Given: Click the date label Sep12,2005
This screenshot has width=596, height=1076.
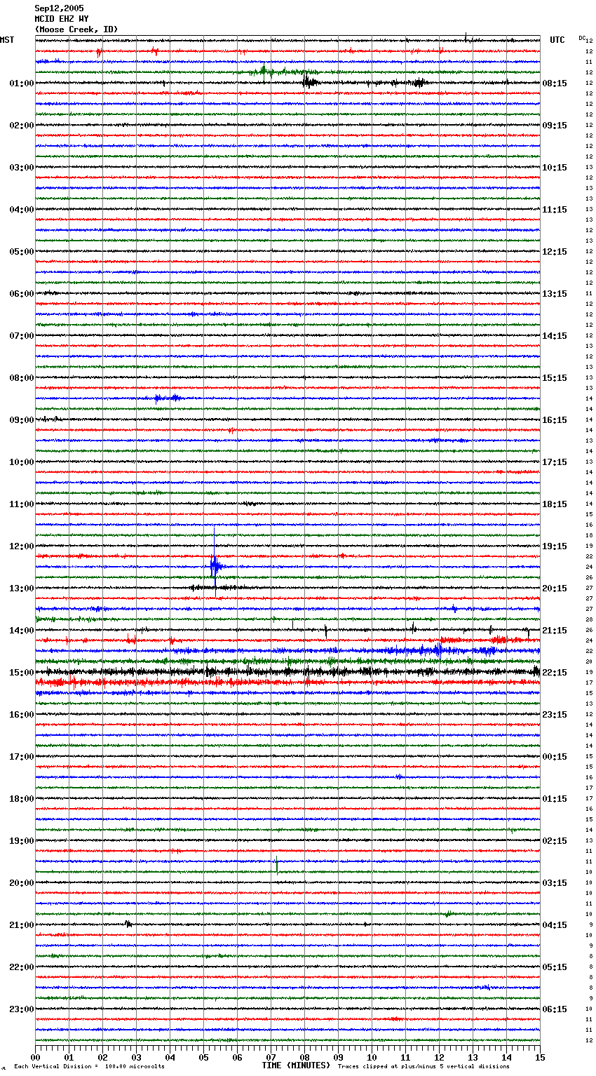Looking at the screenshot, I should click(59, 8).
